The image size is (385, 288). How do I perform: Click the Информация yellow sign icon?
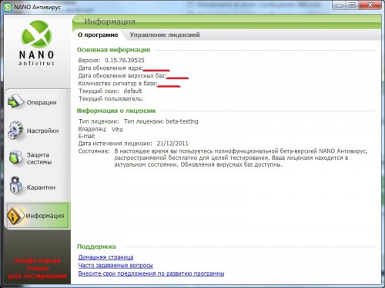[x=15, y=216]
